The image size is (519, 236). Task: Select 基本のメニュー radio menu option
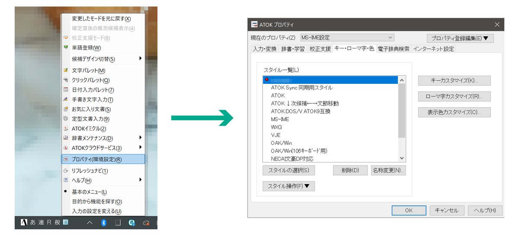tap(103, 192)
